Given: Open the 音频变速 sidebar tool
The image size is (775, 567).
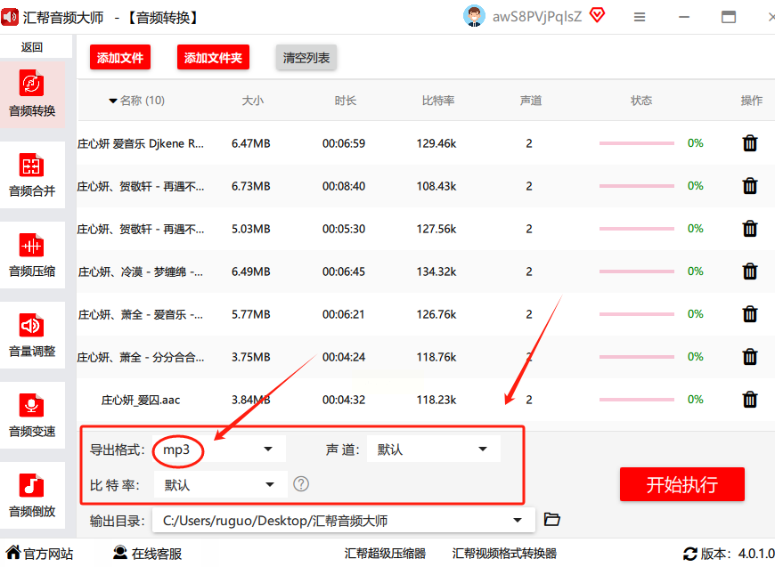Looking at the screenshot, I should (x=32, y=415).
